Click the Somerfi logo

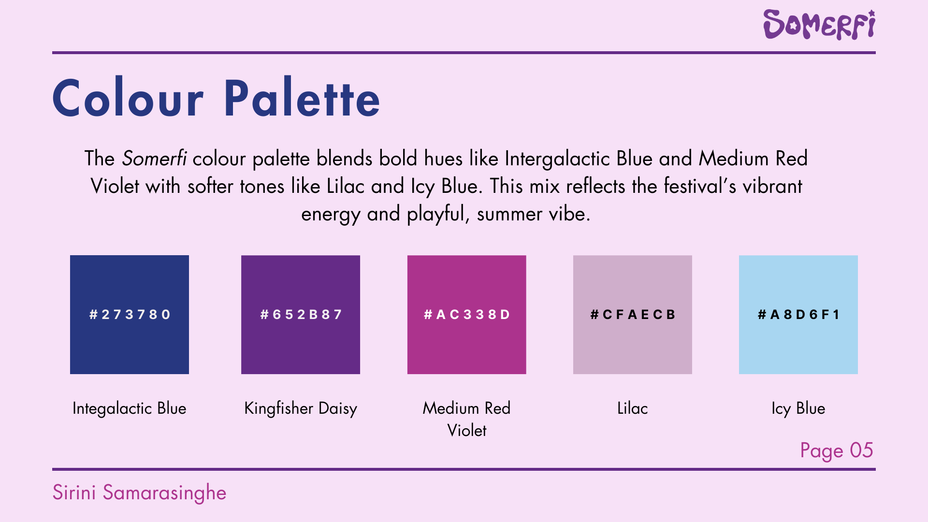819,25
